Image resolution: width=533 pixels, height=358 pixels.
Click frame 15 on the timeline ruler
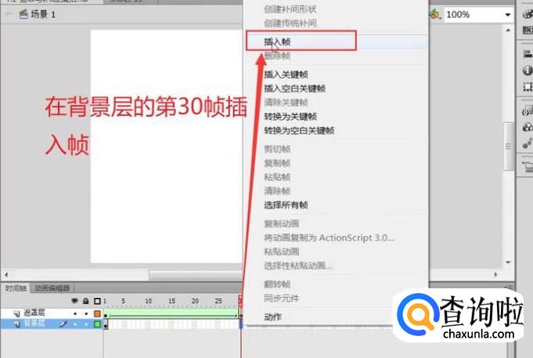click(x=171, y=301)
